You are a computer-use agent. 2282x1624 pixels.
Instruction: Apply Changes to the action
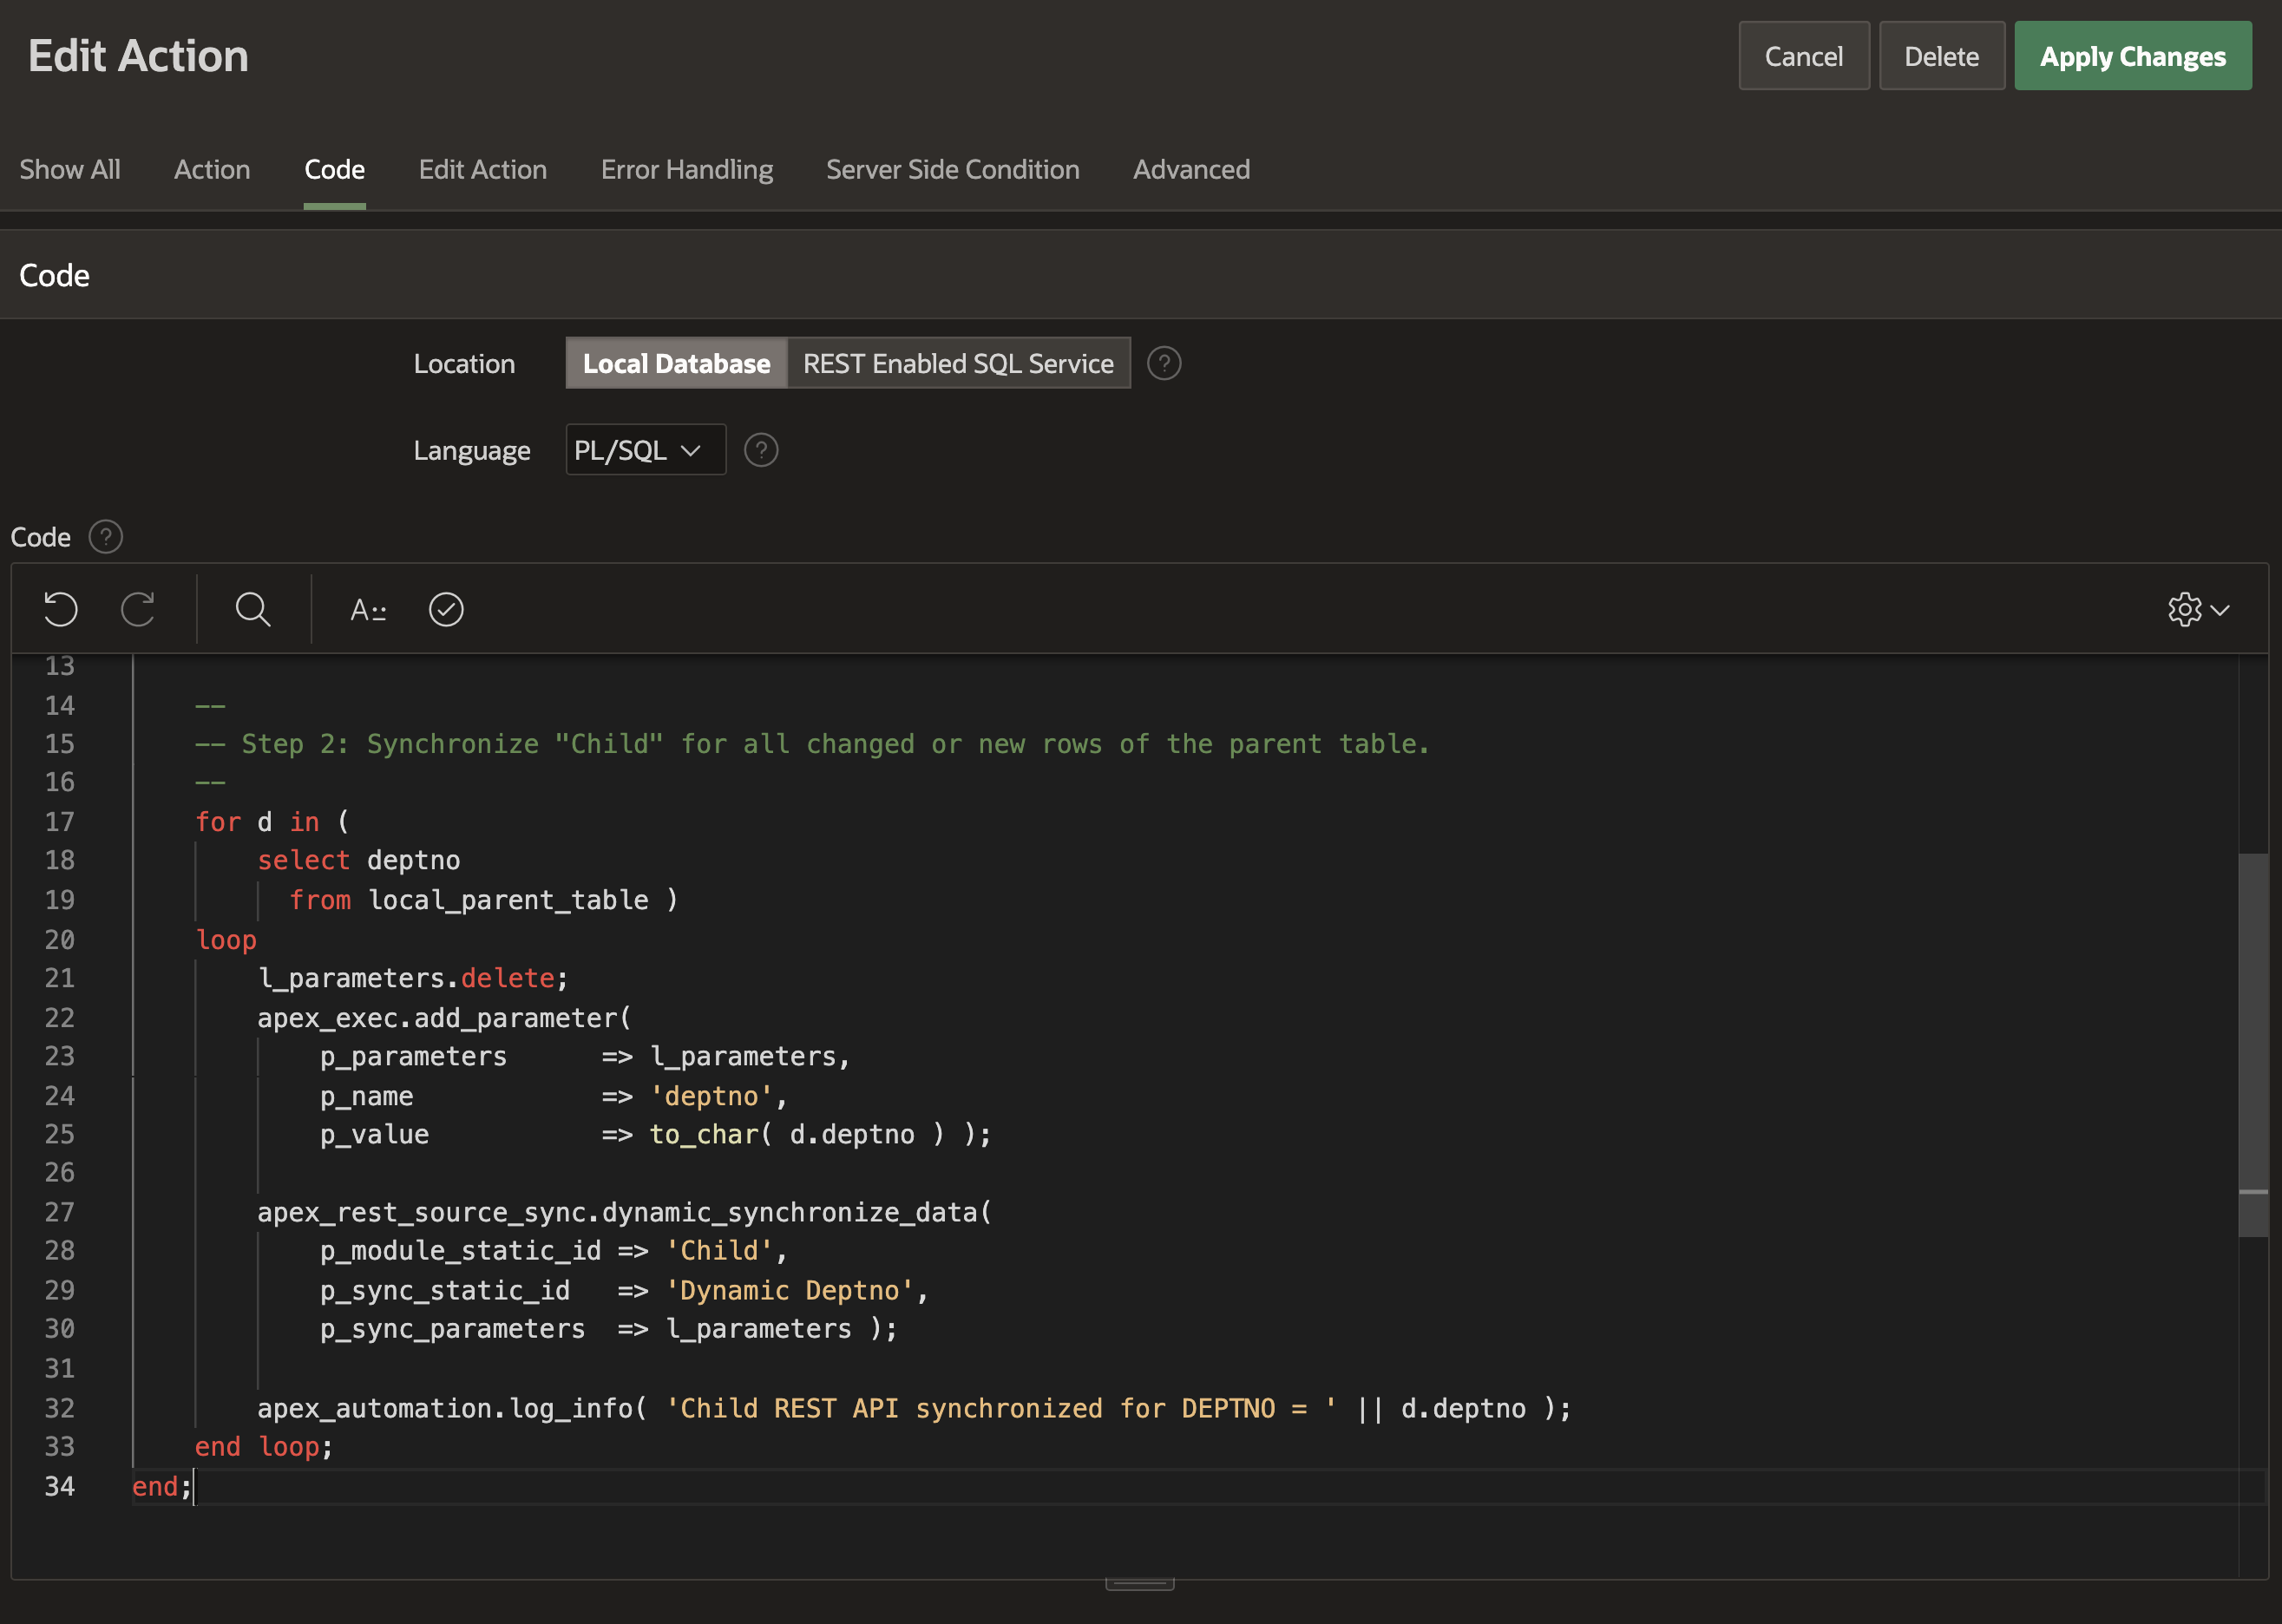click(2132, 55)
